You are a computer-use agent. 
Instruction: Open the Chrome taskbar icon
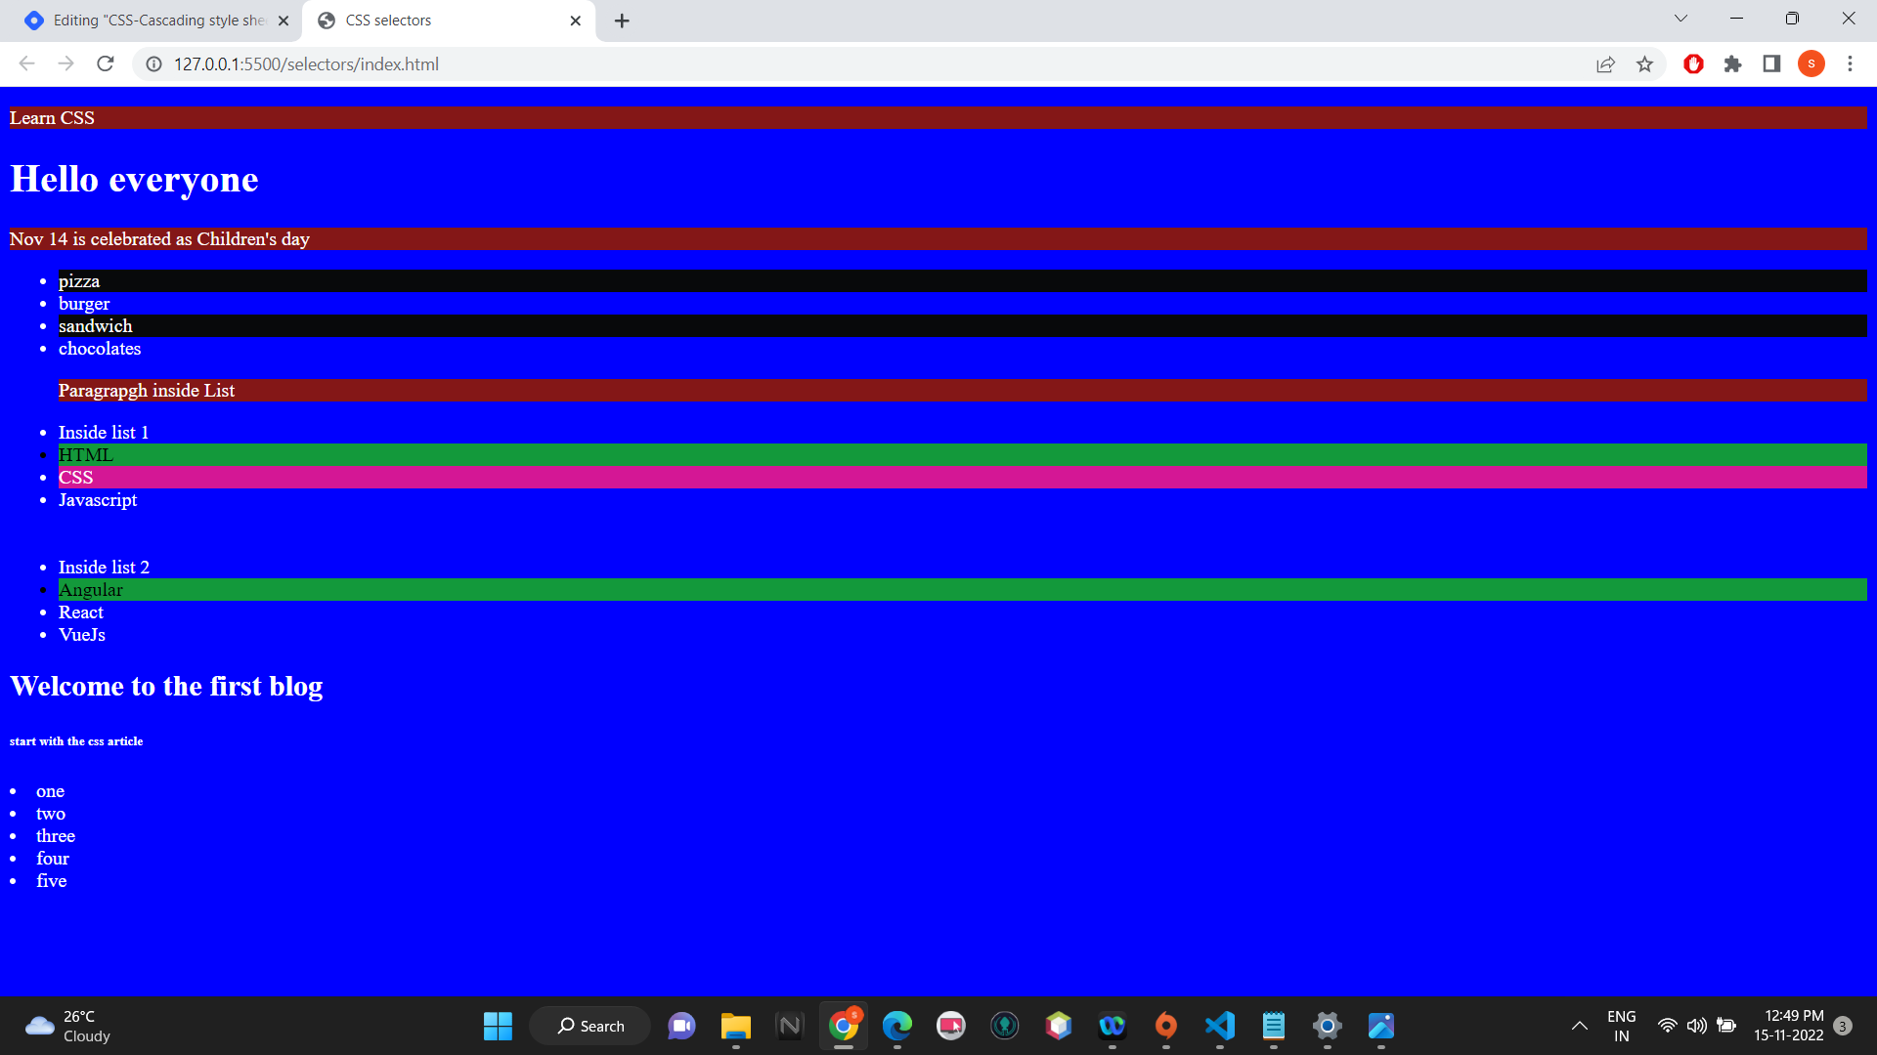point(844,1026)
